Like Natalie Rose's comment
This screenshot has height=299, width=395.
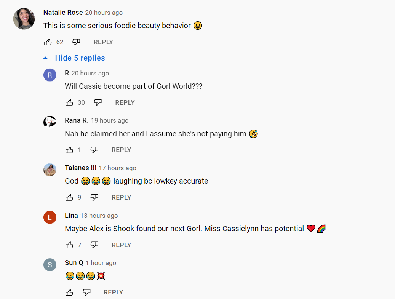click(x=48, y=42)
